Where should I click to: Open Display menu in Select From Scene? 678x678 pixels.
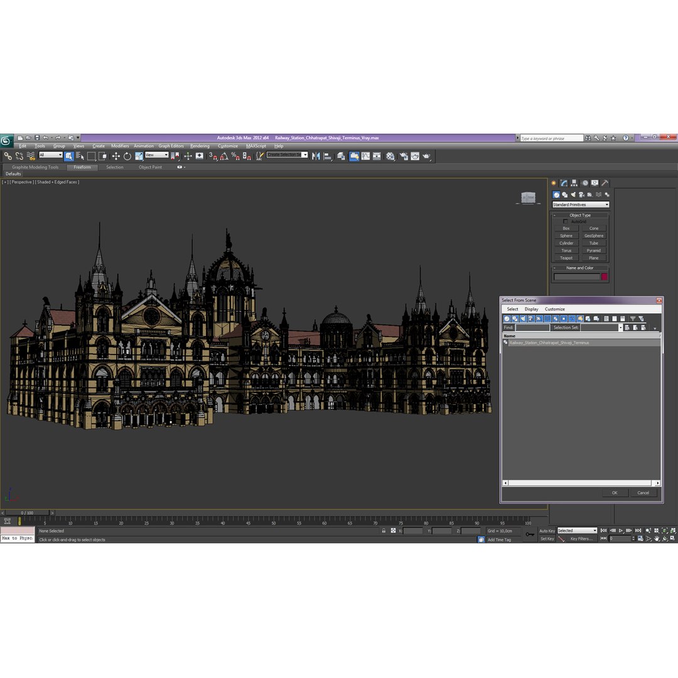click(x=532, y=309)
